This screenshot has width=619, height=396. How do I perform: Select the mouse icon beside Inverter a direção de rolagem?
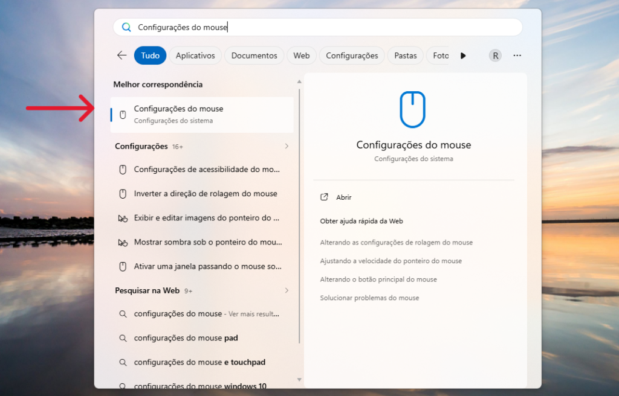click(x=123, y=193)
